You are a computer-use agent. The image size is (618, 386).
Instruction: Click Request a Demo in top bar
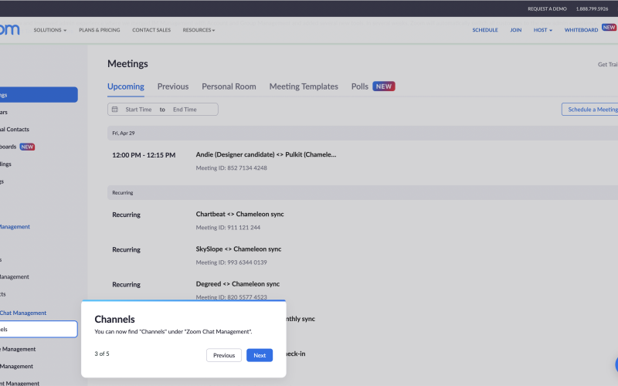547,8
